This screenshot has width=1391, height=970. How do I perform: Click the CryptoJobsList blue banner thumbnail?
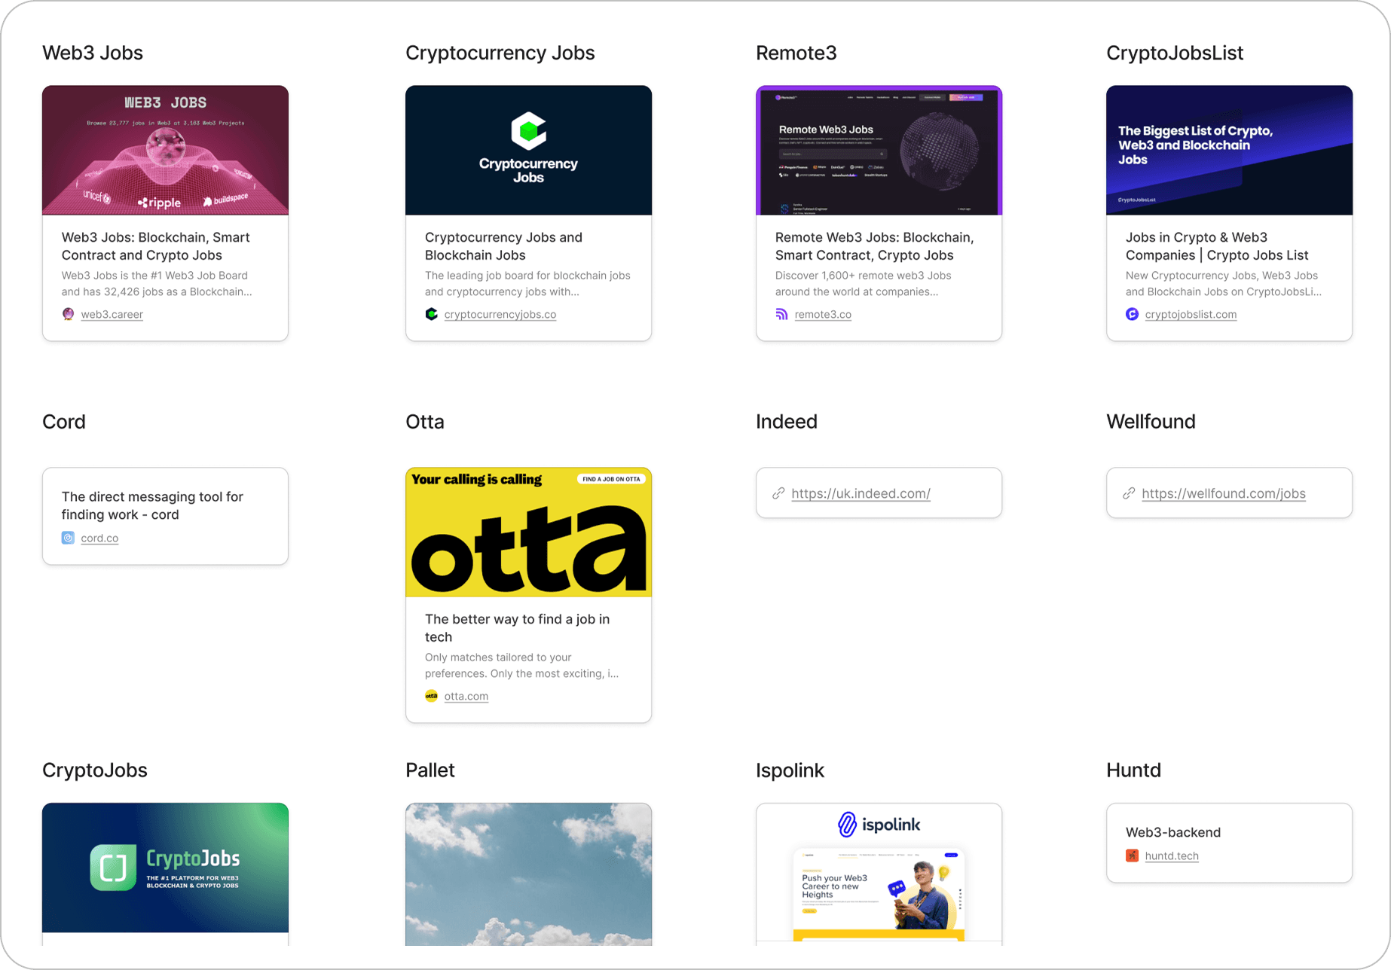click(x=1229, y=150)
